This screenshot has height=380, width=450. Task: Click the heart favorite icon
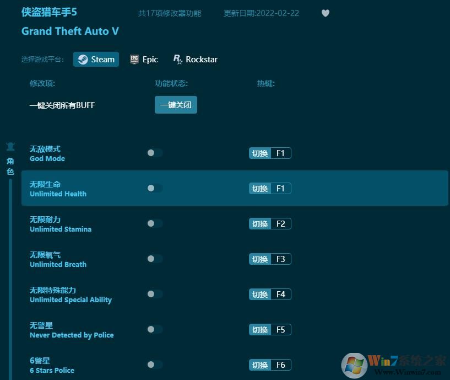tap(325, 13)
